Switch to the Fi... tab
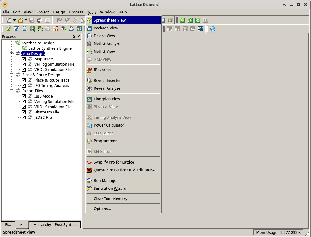This screenshot has height=237, width=311. (8, 225)
